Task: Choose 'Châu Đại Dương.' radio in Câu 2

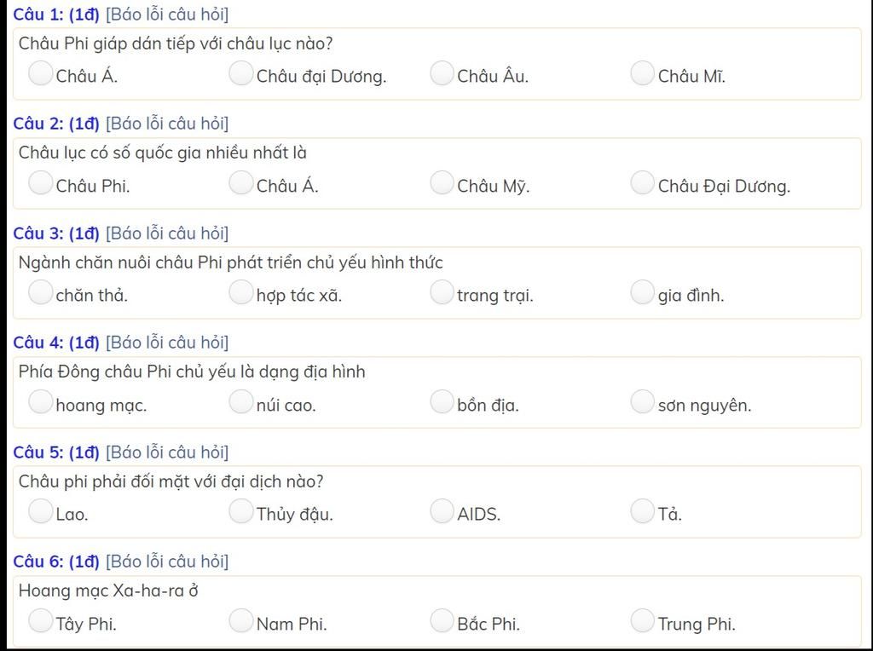Action: (x=642, y=182)
